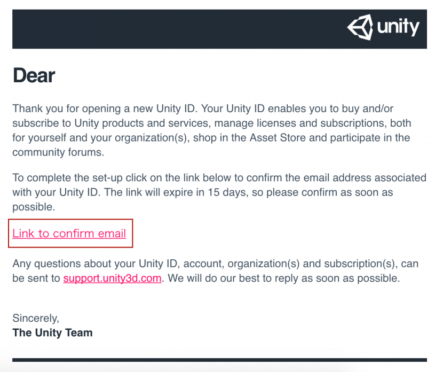
Task: Click the dark header banner
Action: 176,29
